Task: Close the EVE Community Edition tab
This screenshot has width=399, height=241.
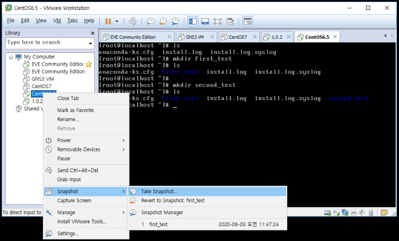Action: click(x=169, y=37)
